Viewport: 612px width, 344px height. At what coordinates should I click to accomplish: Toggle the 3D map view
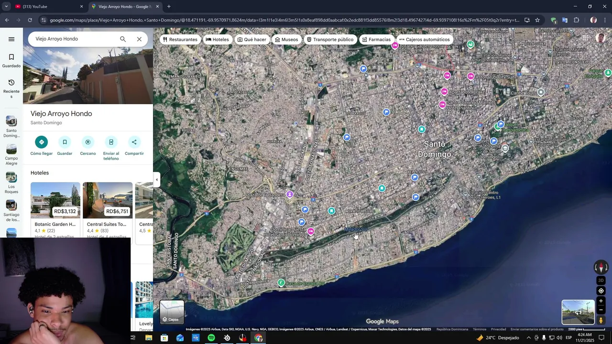coord(601,280)
